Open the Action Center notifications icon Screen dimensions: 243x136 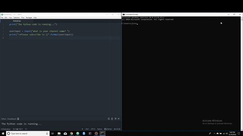point(239,133)
